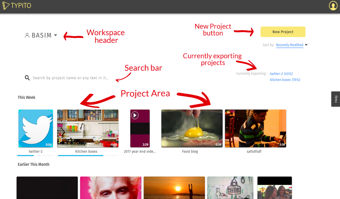Open the Help side tab
Image resolution: width=340 pixels, height=199 pixels.
click(x=336, y=99)
